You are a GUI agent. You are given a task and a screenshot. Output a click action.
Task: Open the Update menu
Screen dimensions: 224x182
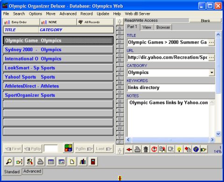point(103,13)
